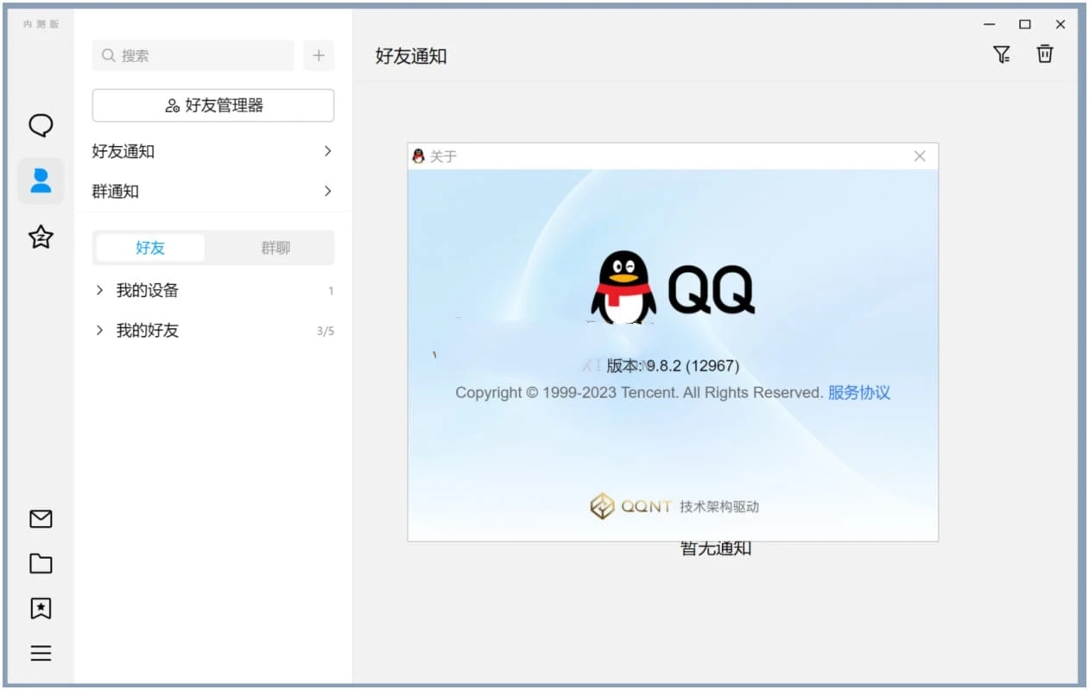The width and height of the screenshot is (1089, 690).
Task: Open the 好友管理器 friend manager
Action: point(212,105)
